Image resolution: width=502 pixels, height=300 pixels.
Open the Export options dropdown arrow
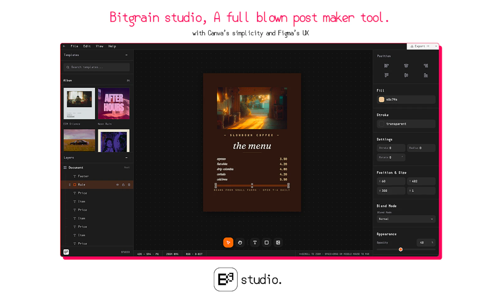pyautogui.click(x=436, y=46)
